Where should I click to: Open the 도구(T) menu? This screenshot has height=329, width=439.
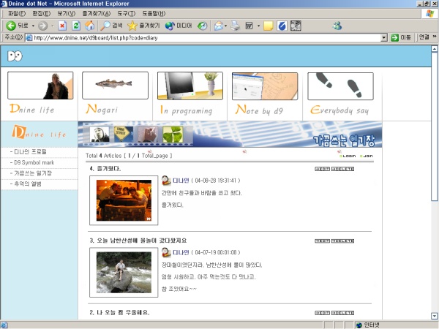pos(127,13)
